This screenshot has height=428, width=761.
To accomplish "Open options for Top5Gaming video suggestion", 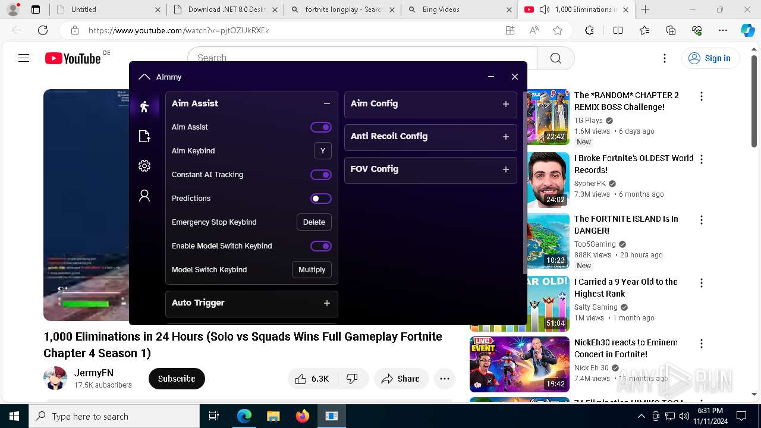I will pos(702,220).
